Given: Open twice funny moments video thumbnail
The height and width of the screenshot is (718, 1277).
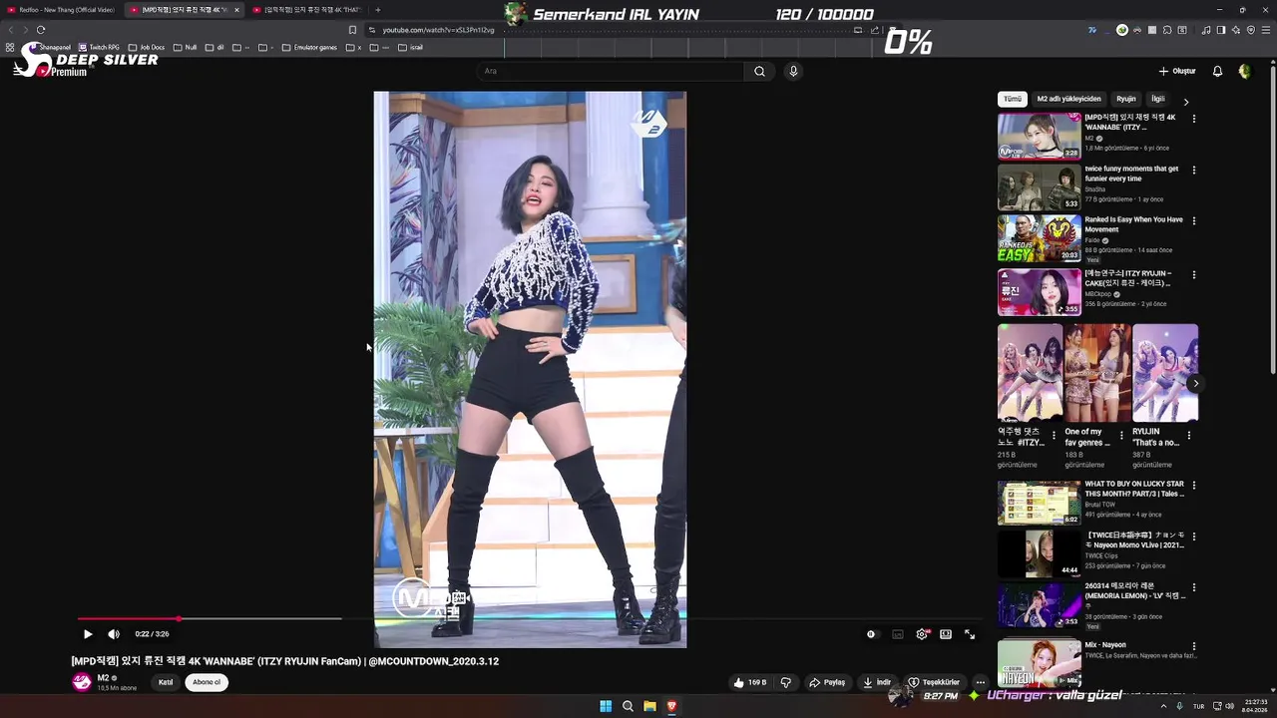Looking at the screenshot, I should (x=1040, y=187).
